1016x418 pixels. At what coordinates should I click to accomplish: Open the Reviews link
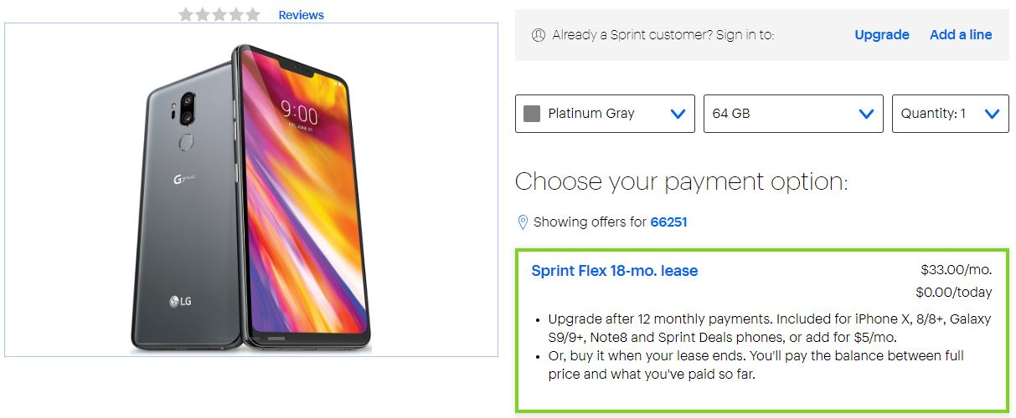point(301,15)
